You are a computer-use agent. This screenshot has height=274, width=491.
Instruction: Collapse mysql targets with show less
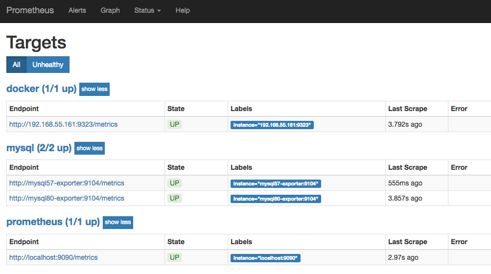pos(89,148)
